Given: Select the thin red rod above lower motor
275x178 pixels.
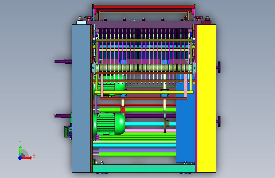Looking at the screenshot, I should 134,105.
